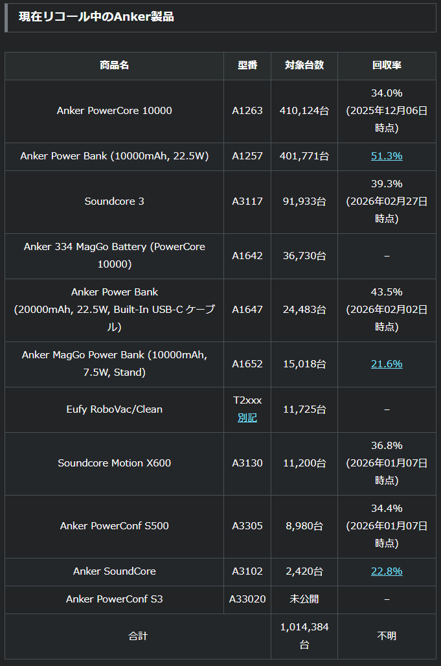Click the 型番 column header
Viewport: 441px width, 666px height.
point(247,65)
